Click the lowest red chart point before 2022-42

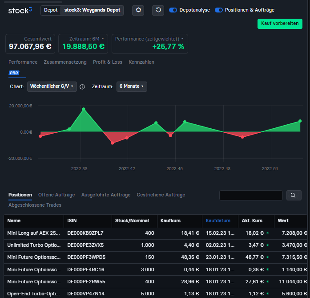point(112,143)
